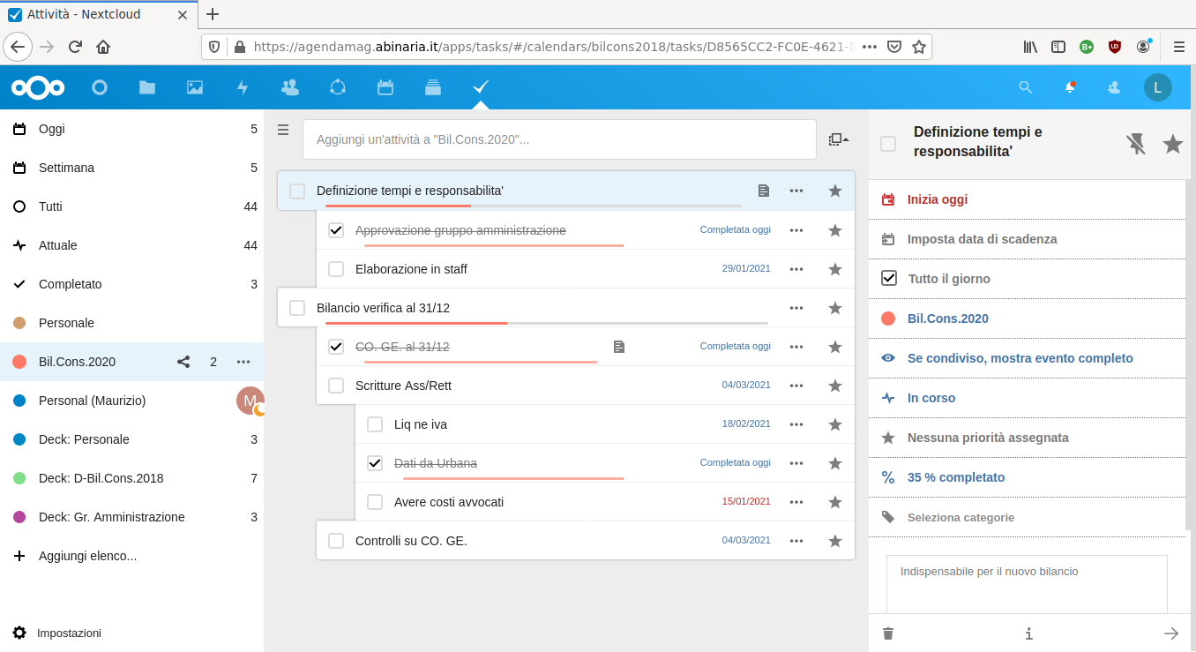Open the Deck: D-Bil.Cons.2018 list
Image resolution: width=1196 pixels, height=652 pixels.
point(132,478)
